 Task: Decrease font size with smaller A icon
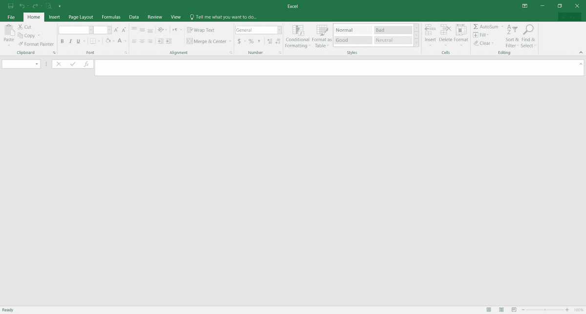pyautogui.click(x=124, y=30)
